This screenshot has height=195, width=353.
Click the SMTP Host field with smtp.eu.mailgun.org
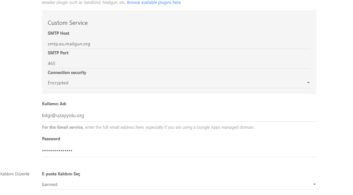coord(179,44)
